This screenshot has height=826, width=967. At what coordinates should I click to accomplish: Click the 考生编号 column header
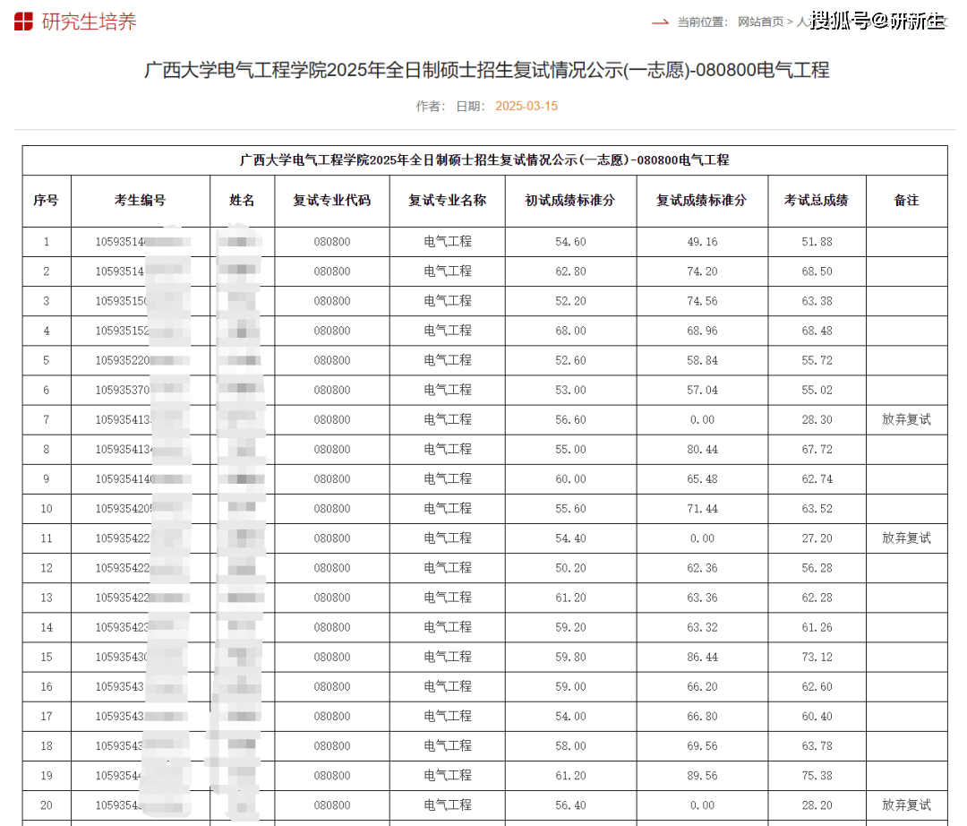(x=140, y=201)
